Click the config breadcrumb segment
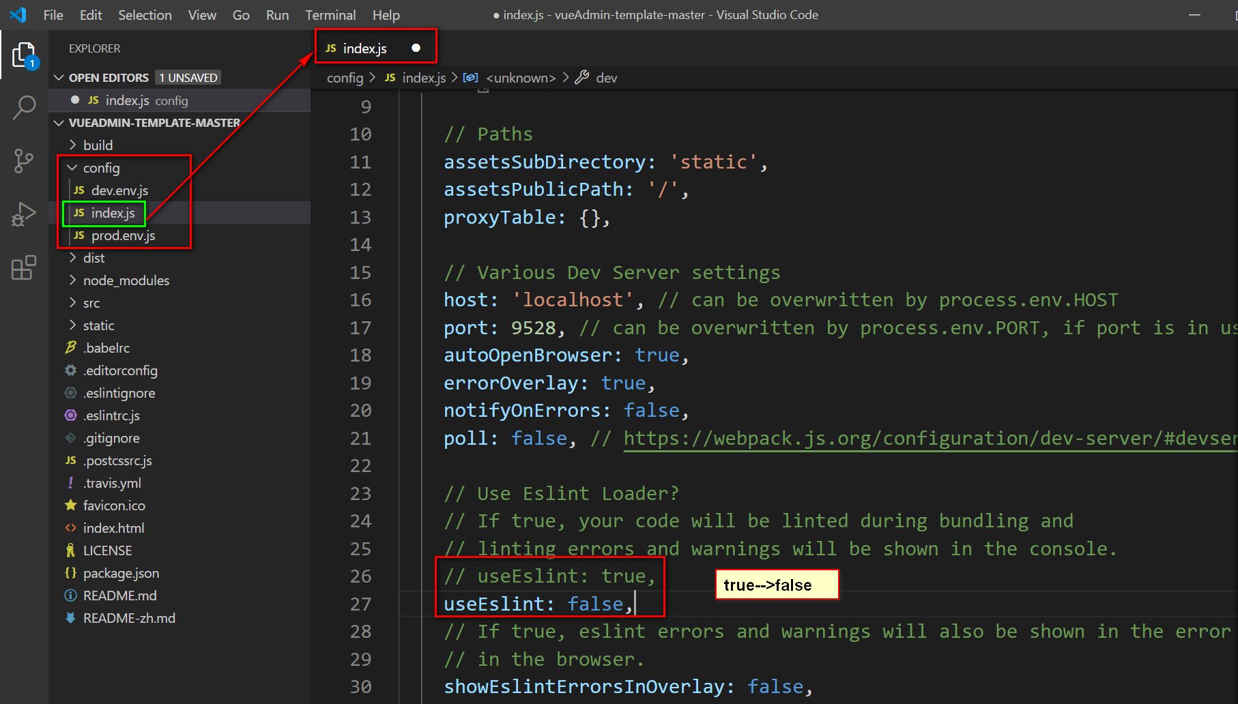 pos(345,78)
